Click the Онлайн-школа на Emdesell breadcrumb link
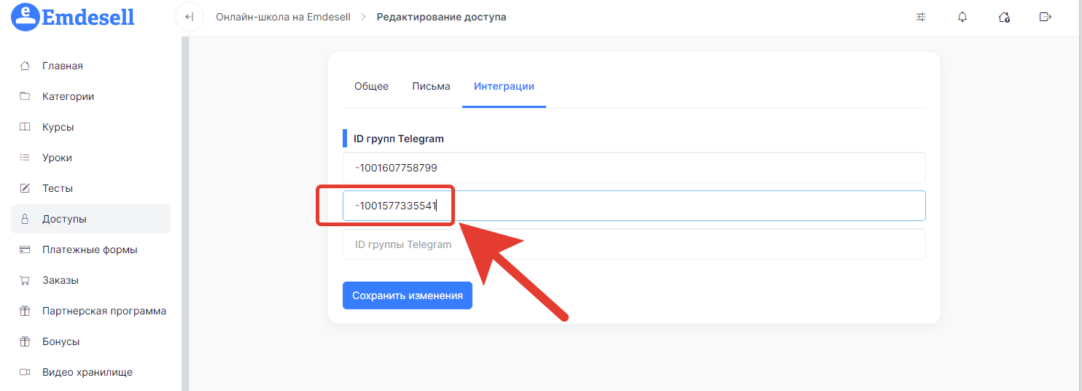 (x=283, y=17)
